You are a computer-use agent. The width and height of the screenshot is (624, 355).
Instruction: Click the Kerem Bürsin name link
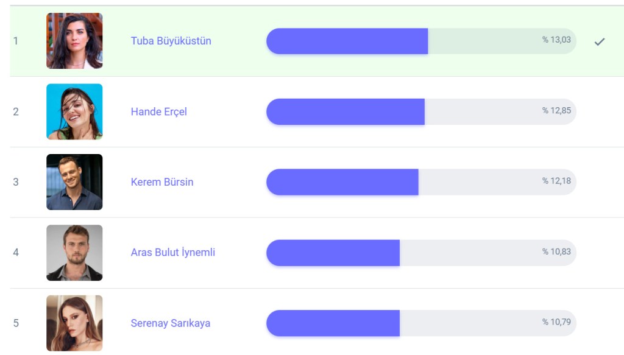[x=161, y=182]
